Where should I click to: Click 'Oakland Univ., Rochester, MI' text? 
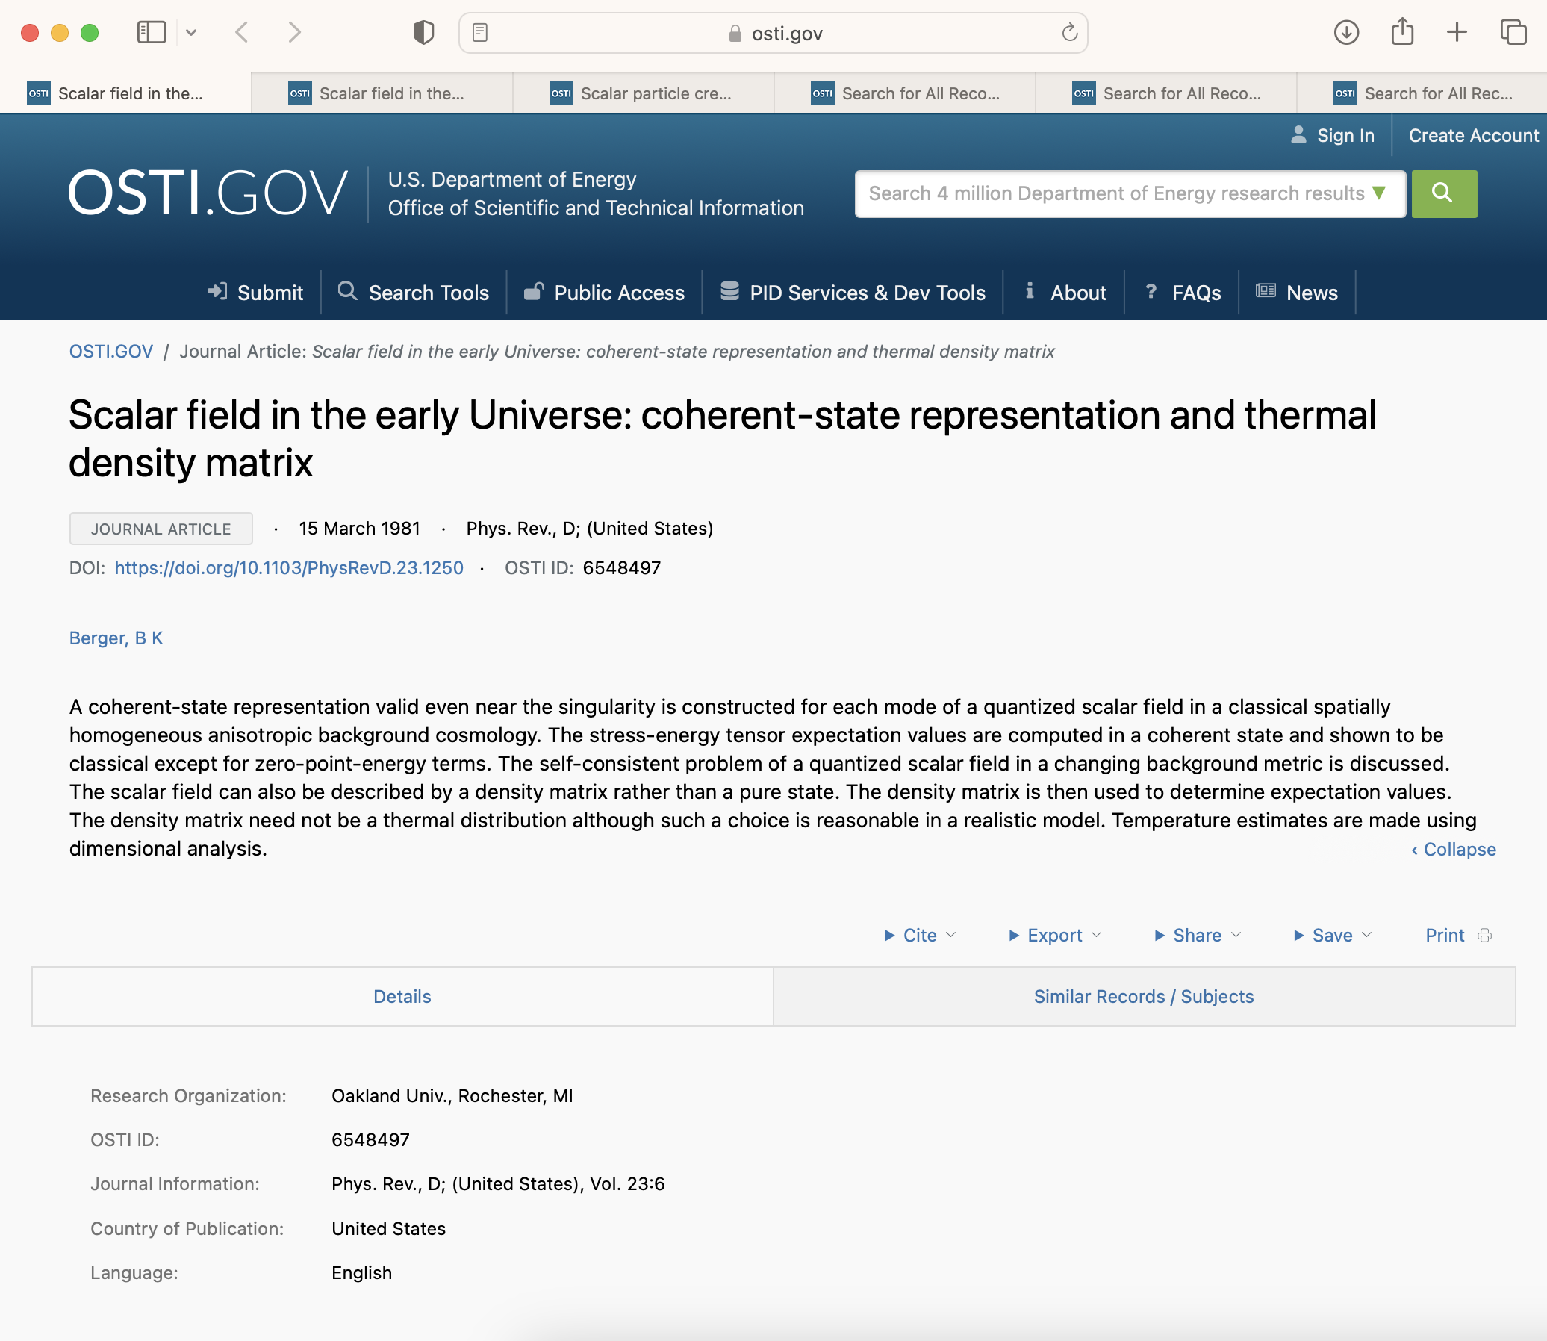452,1095
